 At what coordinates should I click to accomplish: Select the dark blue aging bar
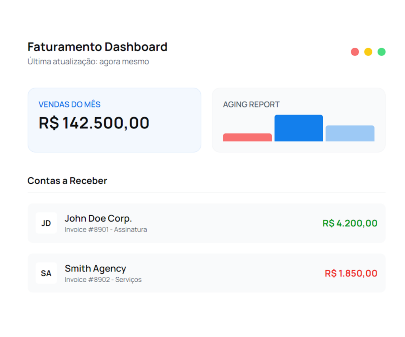click(x=299, y=128)
